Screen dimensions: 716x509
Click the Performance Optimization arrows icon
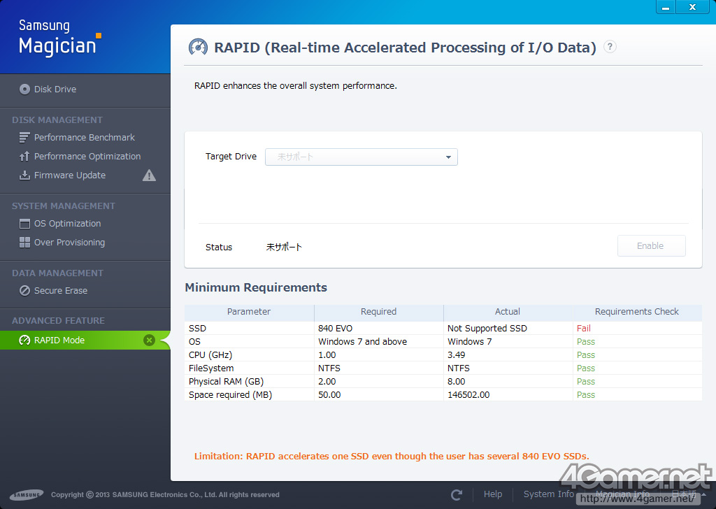click(x=24, y=156)
